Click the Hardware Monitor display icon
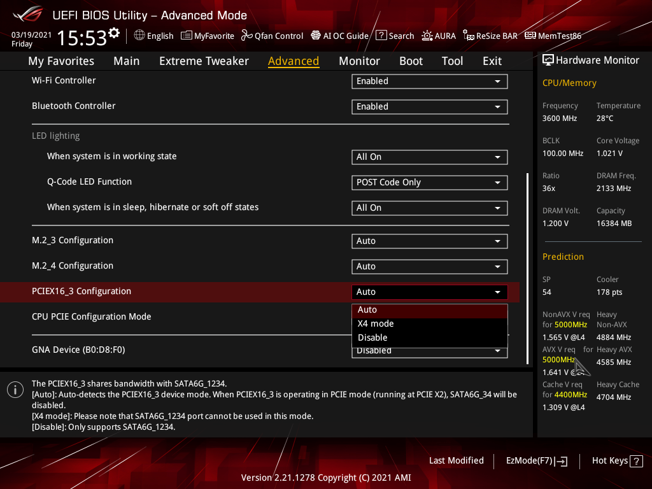The height and width of the screenshot is (489, 652). point(548,60)
